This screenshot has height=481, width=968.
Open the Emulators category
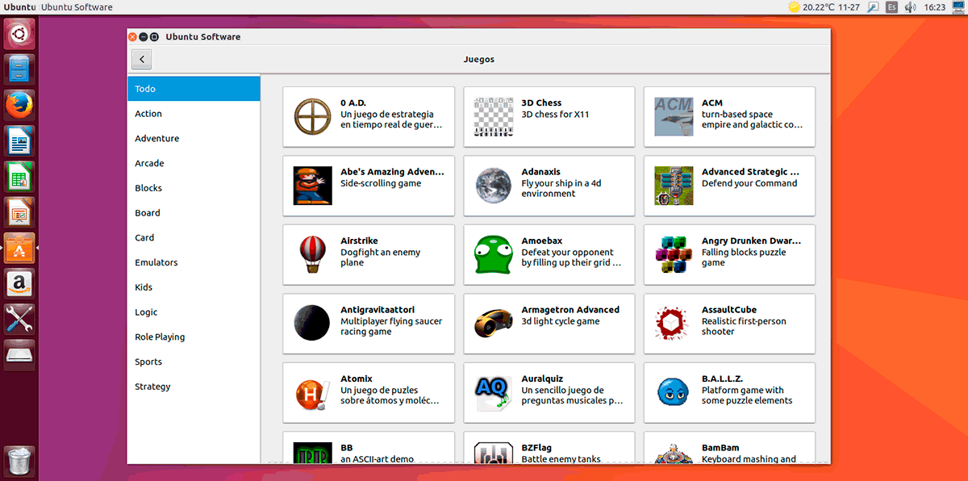point(194,262)
